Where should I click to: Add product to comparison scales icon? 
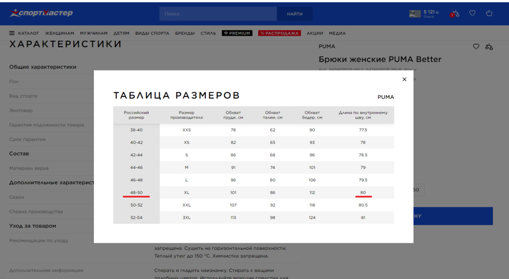click(x=489, y=47)
